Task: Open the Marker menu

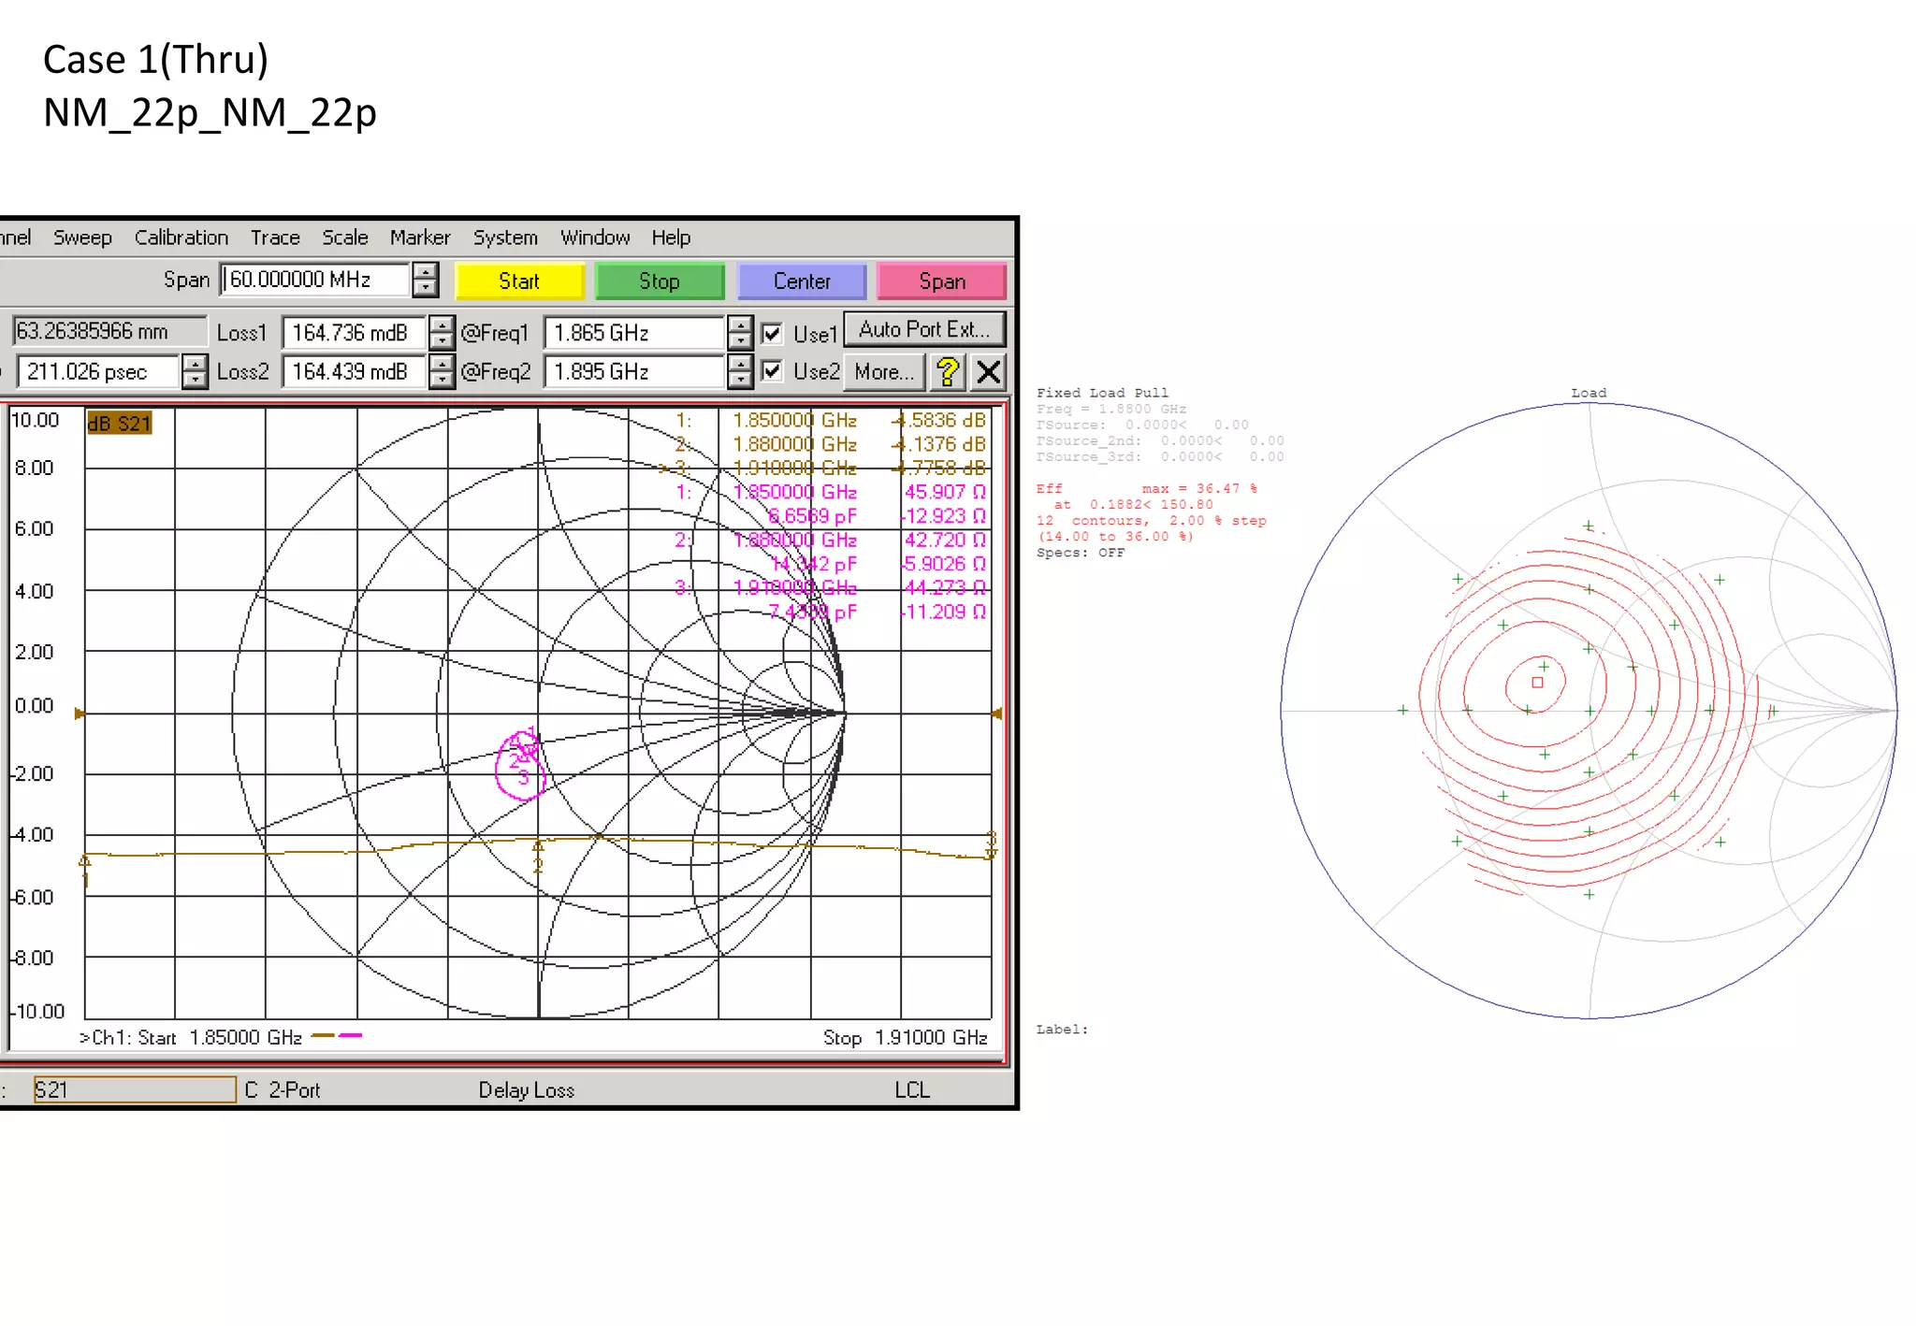Action: point(419,238)
